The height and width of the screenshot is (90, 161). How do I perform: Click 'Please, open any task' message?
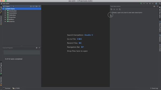coord(127,12)
